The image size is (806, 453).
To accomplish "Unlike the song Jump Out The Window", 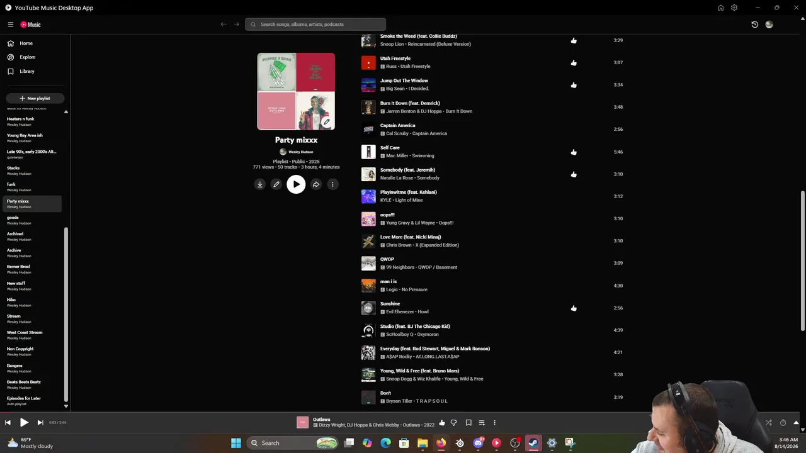I will pos(574,85).
